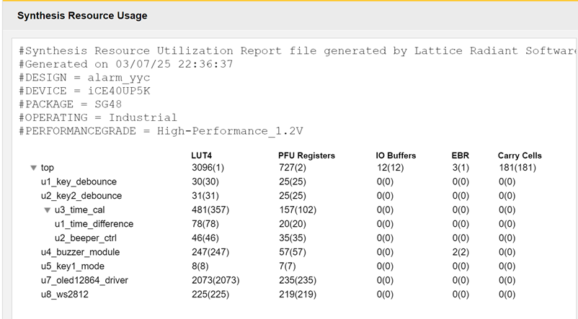Screen dimensions: 578x319
Task: Click the EBR column header
Action: pos(460,156)
